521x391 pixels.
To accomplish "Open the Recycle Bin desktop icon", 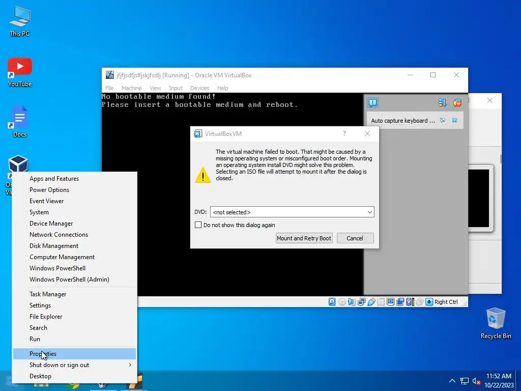I will [x=496, y=323].
